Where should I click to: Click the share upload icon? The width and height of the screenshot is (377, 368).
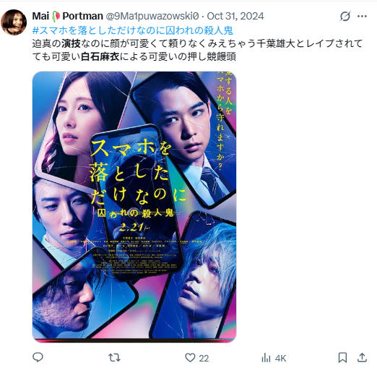[x=362, y=357]
